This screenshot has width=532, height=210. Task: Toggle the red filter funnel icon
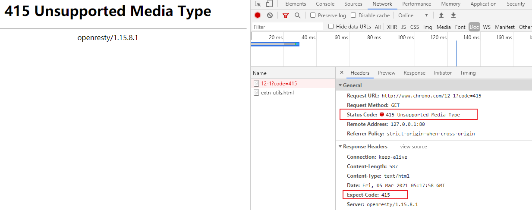[x=286, y=16]
